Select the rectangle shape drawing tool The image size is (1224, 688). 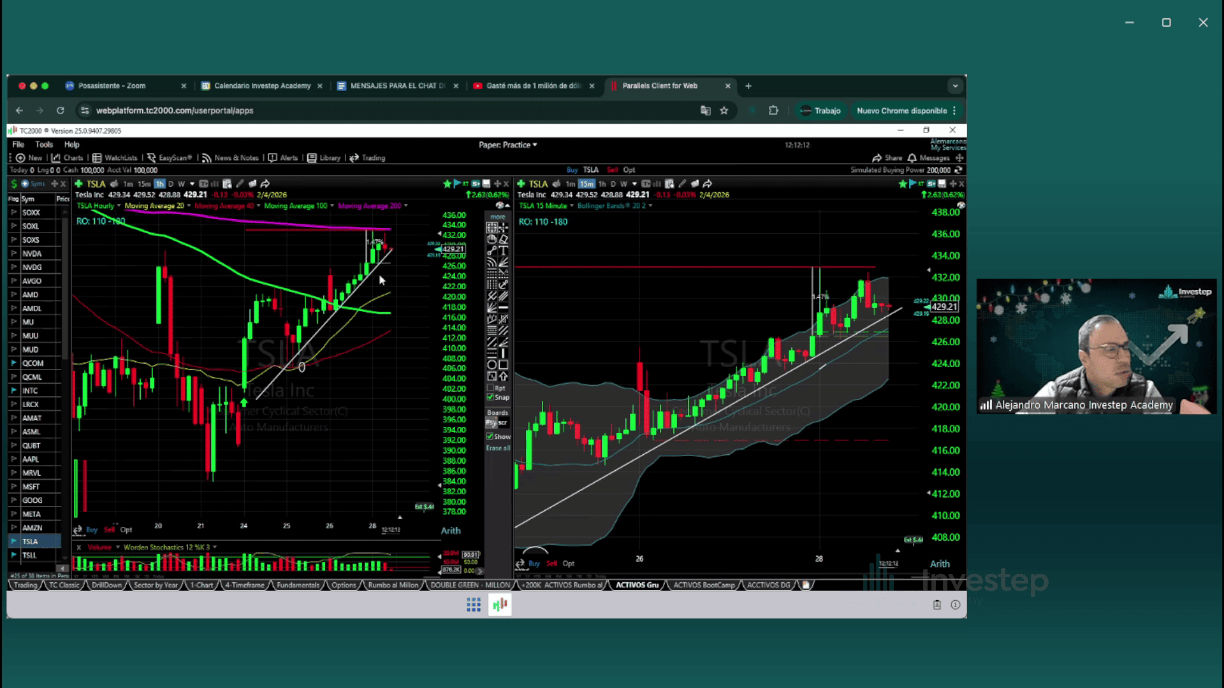tap(504, 365)
